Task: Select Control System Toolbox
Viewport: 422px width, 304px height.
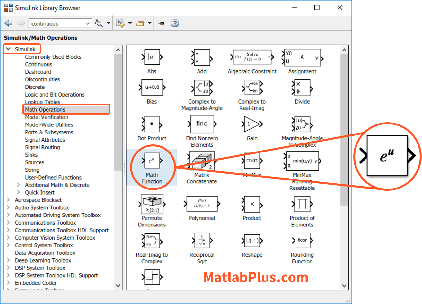Action: [44, 245]
